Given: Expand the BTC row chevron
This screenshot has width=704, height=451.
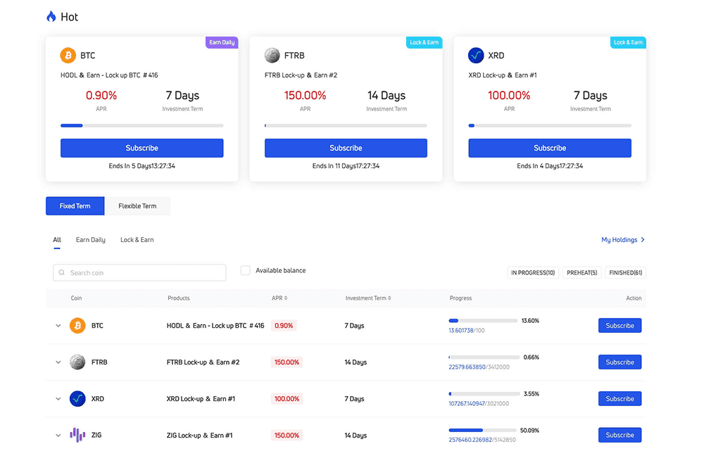Looking at the screenshot, I should point(58,326).
